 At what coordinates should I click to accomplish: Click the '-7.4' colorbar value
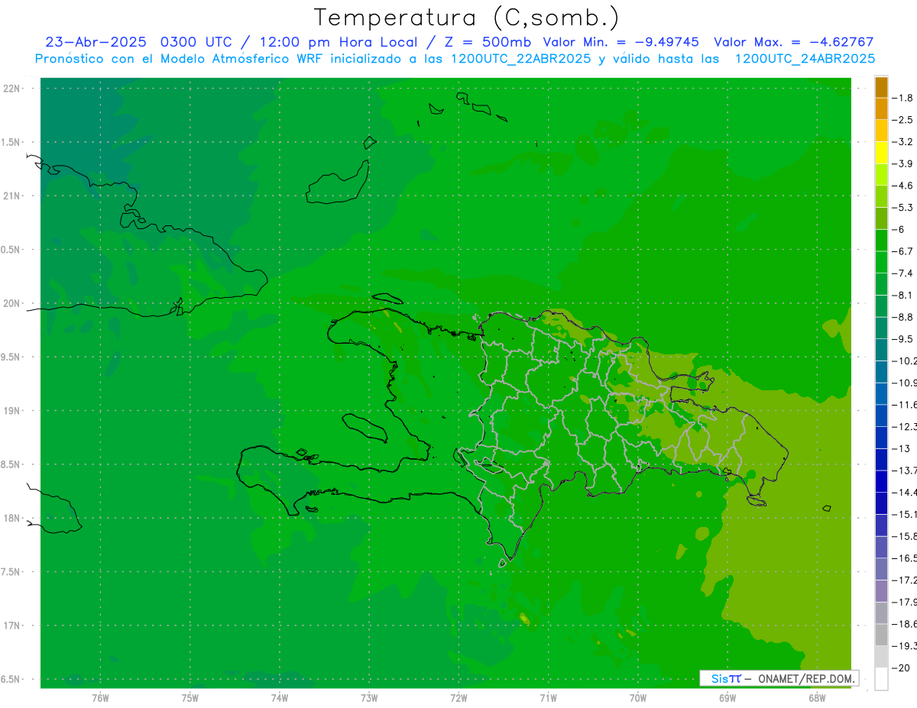(x=904, y=273)
